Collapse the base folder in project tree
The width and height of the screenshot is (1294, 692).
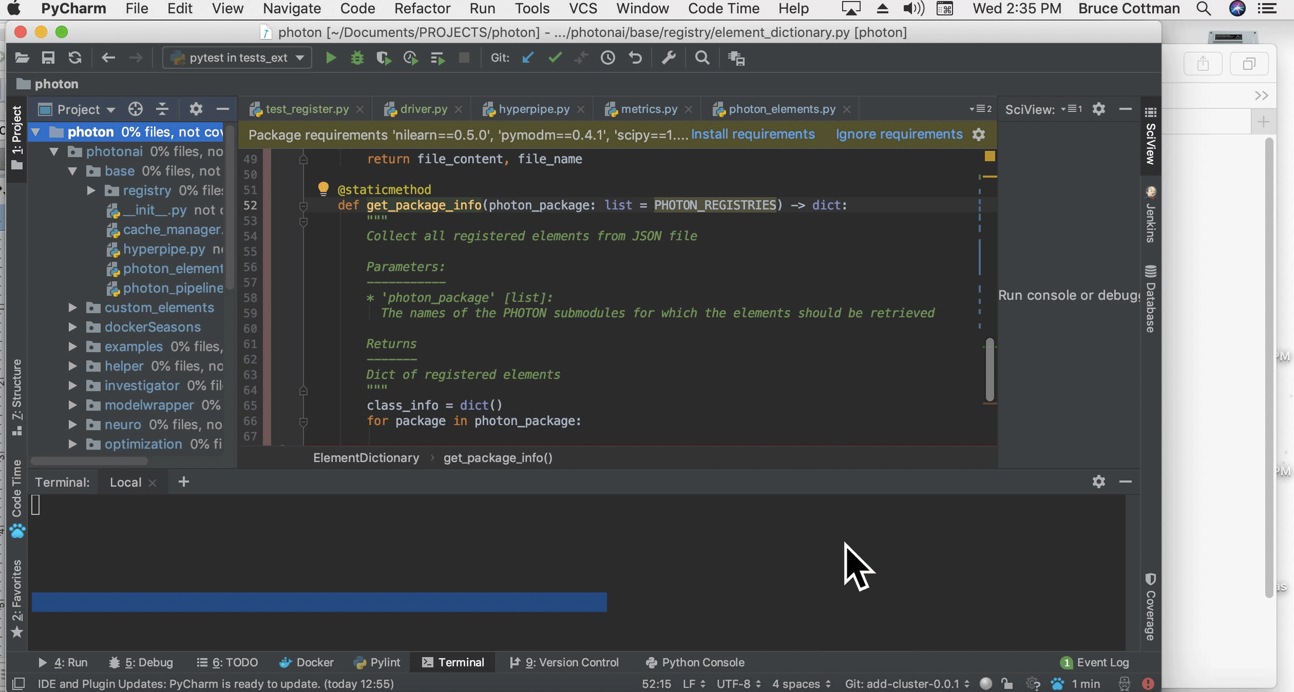(x=72, y=171)
